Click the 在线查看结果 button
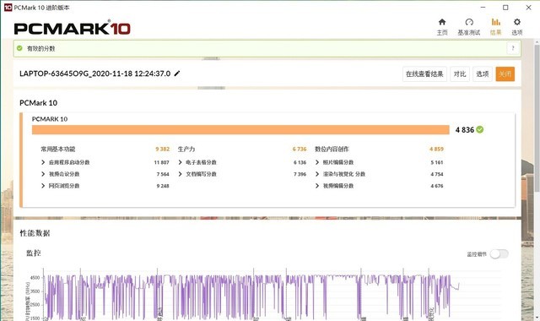 (x=424, y=73)
